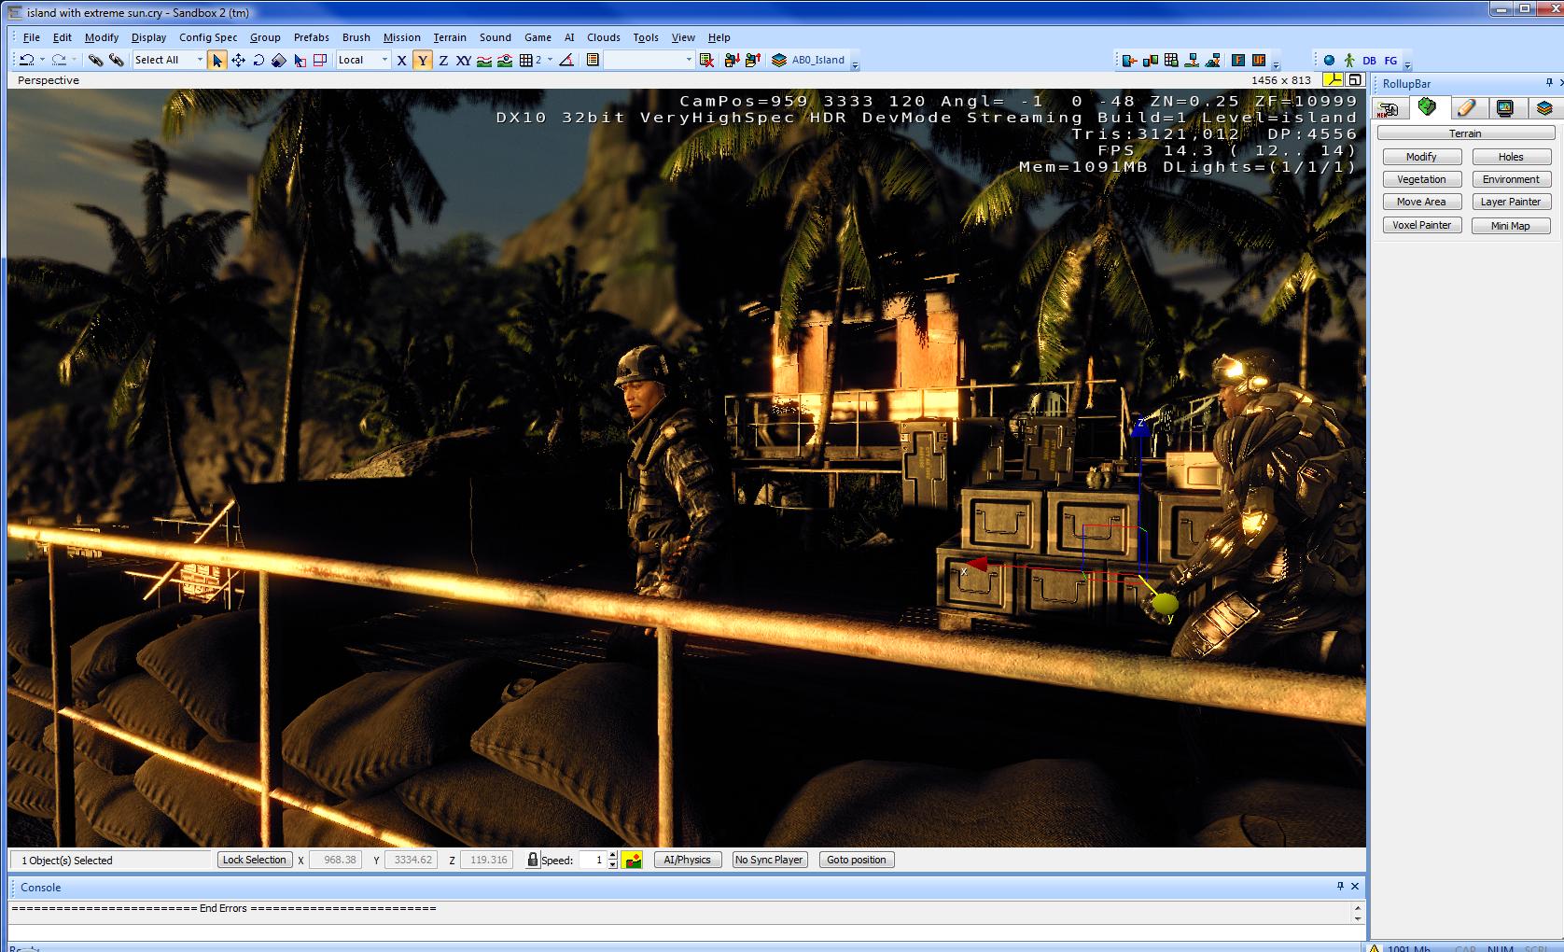
Task: Toggle viewport helpers yellow axis icon
Action: (x=1333, y=80)
